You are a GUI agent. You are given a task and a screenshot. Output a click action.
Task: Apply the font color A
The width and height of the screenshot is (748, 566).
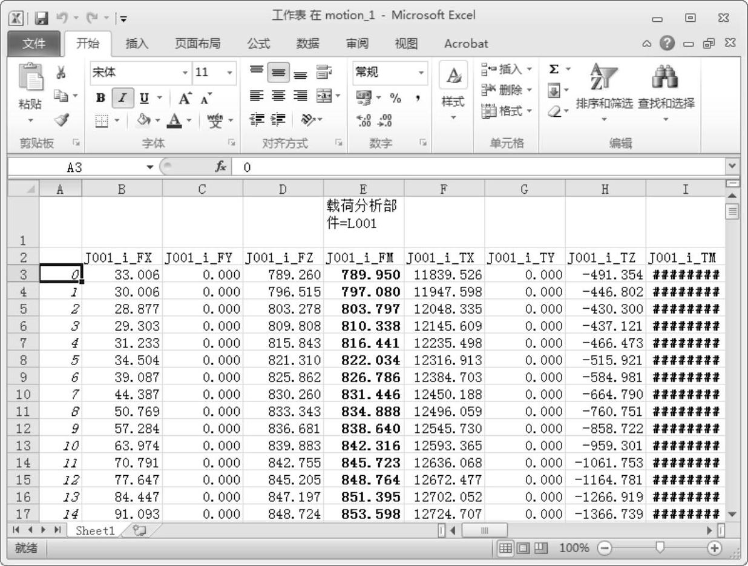174,121
